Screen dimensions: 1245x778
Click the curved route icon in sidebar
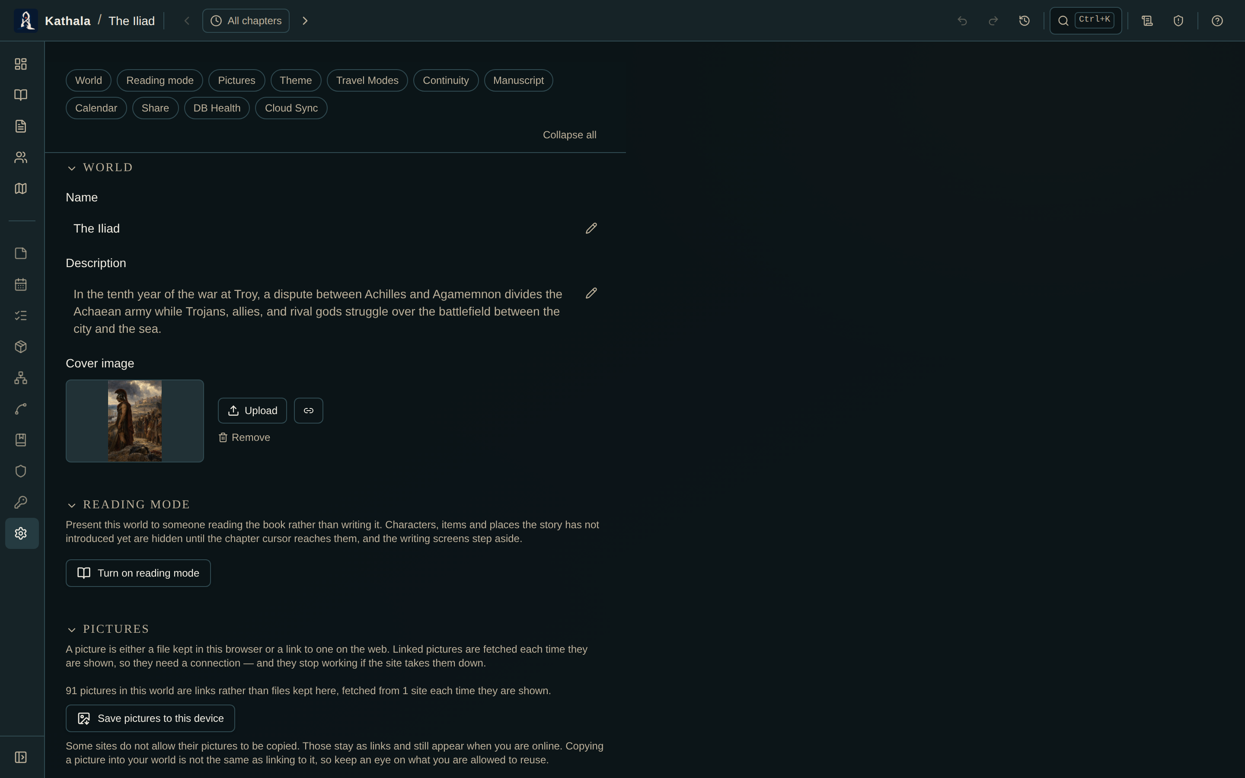[21, 409]
